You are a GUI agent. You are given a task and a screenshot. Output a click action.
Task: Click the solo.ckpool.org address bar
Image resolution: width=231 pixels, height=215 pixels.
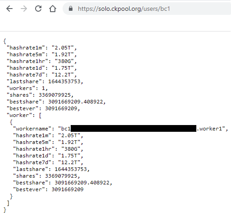point(147,9)
